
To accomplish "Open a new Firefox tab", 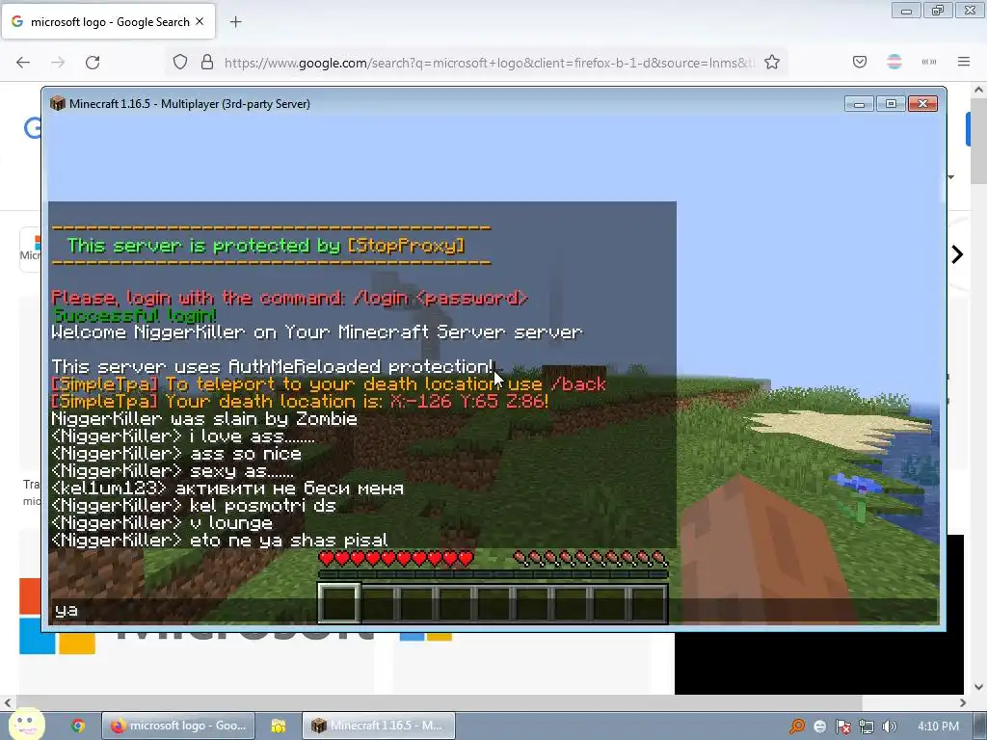I will [x=235, y=22].
